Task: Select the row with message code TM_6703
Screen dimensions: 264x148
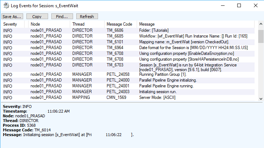Action: (128, 67)
